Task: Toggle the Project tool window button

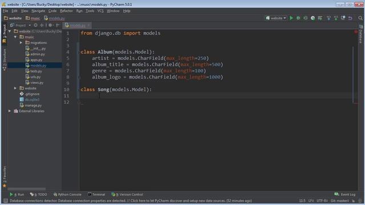Action: click(x=5, y=34)
